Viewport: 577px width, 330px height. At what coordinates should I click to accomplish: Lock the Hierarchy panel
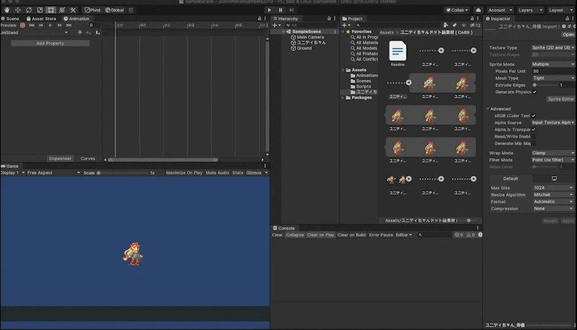(x=329, y=19)
